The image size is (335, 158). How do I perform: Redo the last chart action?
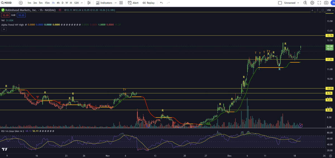click(x=168, y=3)
